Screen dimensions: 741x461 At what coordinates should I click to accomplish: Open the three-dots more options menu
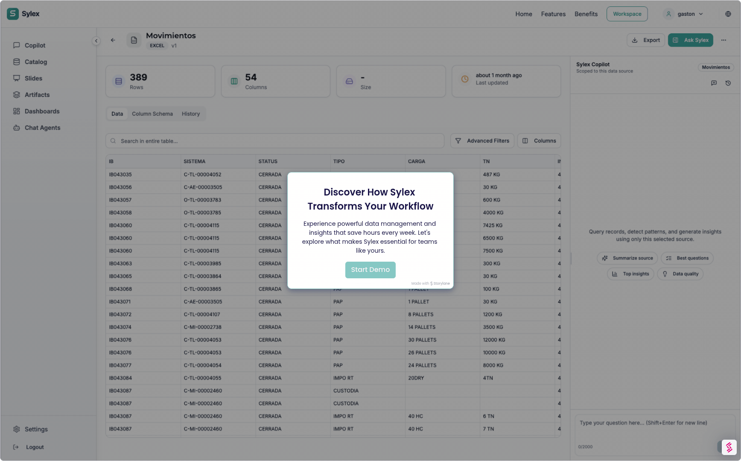723,40
